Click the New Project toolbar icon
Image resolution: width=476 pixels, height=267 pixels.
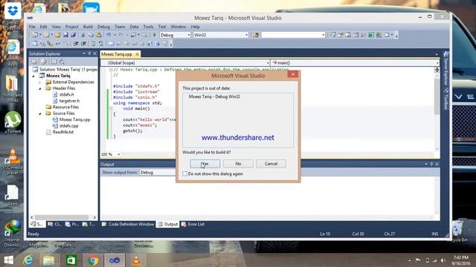point(34,35)
